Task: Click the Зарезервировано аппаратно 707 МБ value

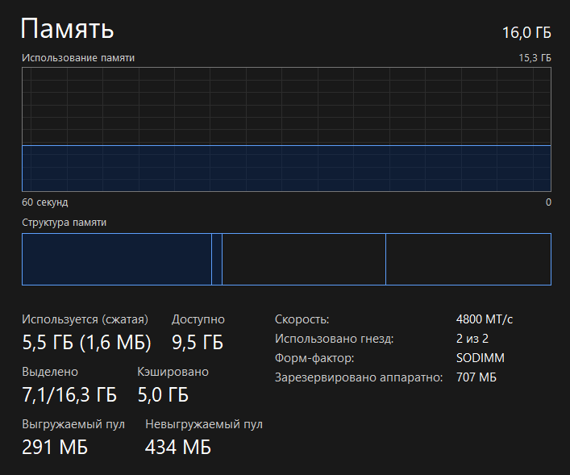Action: click(x=476, y=377)
